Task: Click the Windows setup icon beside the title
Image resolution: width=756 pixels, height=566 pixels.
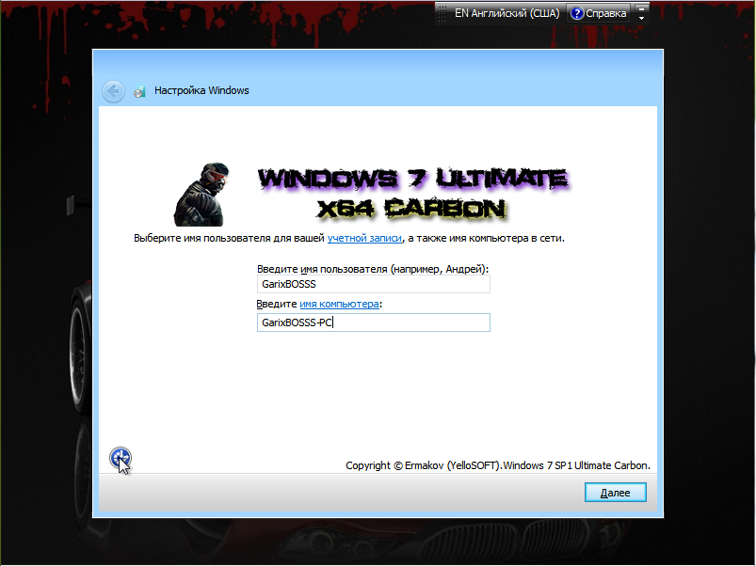Action: (139, 91)
